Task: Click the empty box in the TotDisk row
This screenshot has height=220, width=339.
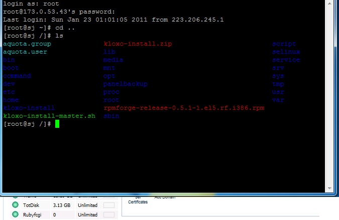Action: point(109,205)
